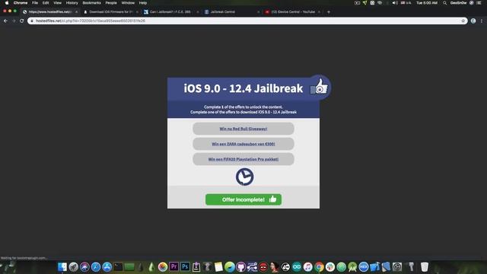
Task: Close the Download iOS Firmware tab
Action: 137,12
